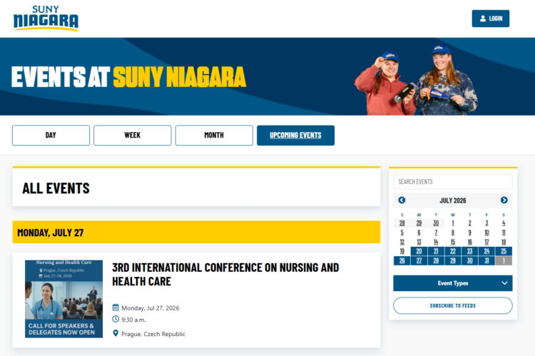The image size is (535, 356).
Task: Click the SUNY Niagara logo
Action: [46, 19]
